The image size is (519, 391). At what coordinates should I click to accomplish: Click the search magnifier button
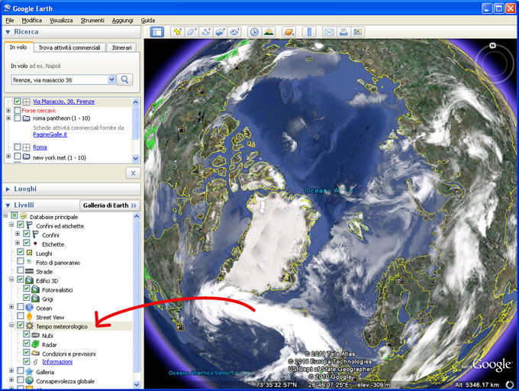[x=124, y=79]
